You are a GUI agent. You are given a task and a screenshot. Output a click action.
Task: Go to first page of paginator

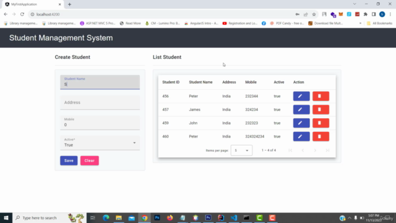click(290, 150)
